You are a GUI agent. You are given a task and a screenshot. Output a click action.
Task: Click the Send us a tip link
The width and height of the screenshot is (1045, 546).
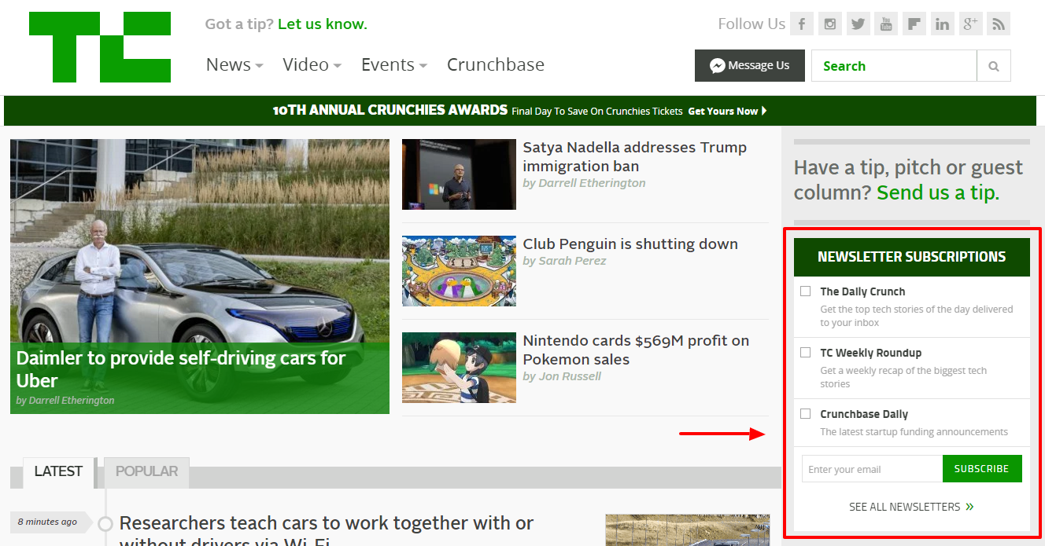pyautogui.click(x=938, y=192)
